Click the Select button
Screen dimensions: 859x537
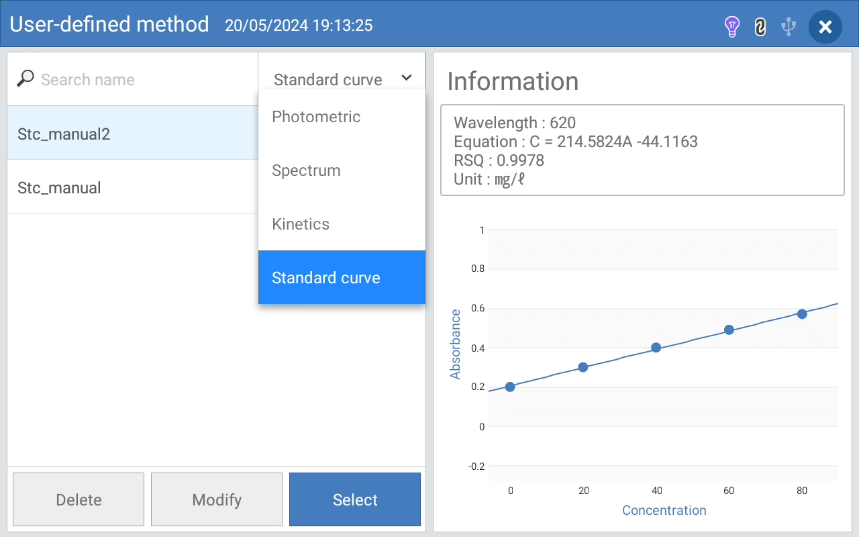(355, 499)
